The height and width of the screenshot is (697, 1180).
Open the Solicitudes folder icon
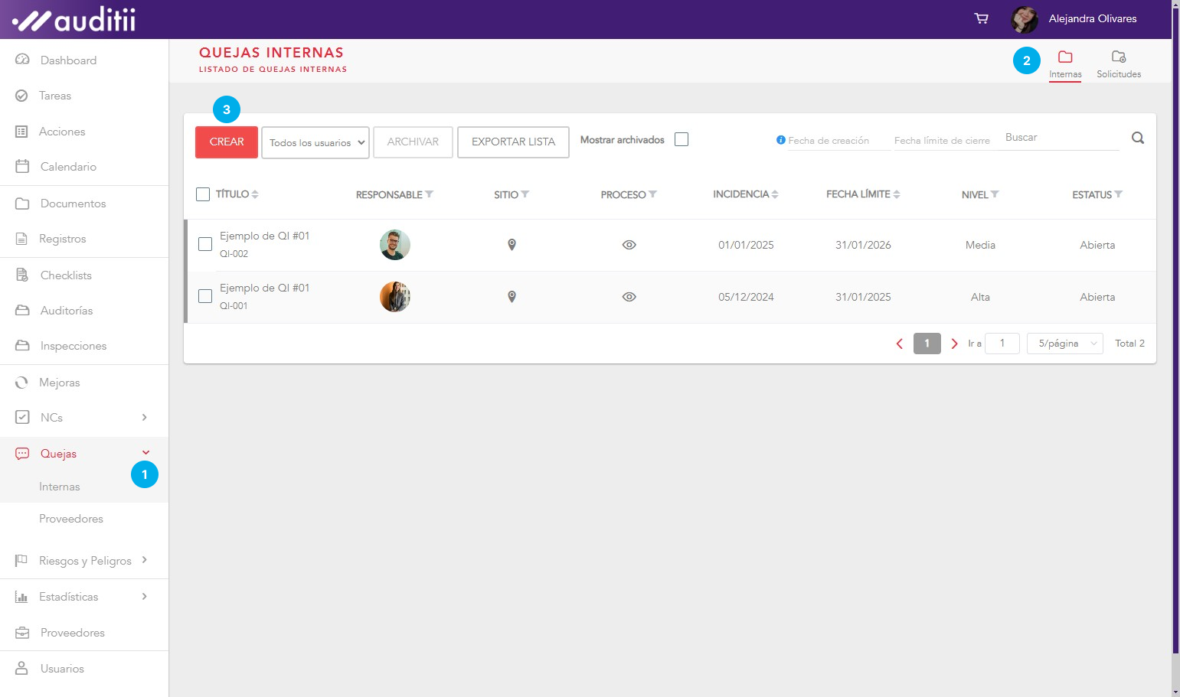pos(1118,57)
